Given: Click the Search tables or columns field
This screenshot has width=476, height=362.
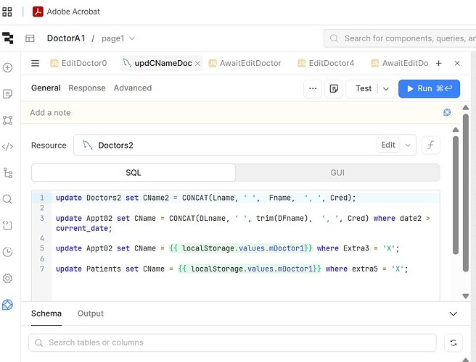Looking at the screenshot, I should [232, 342].
